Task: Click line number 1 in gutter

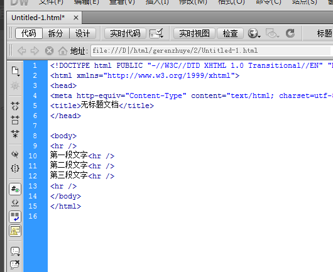Action: tap(35, 65)
